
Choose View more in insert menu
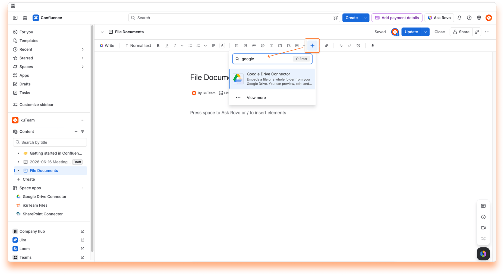click(272, 98)
